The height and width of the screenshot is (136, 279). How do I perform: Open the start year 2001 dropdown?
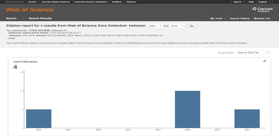(x=155, y=26)
